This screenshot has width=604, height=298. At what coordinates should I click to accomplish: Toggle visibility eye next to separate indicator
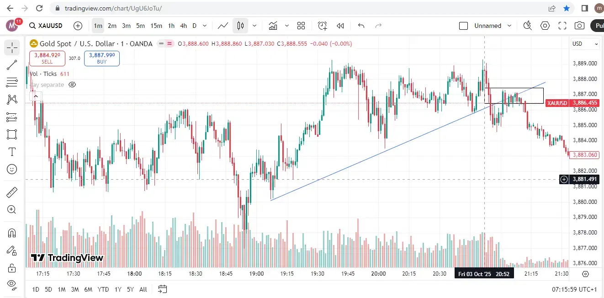pyautogui.click(x=72, y=85)
